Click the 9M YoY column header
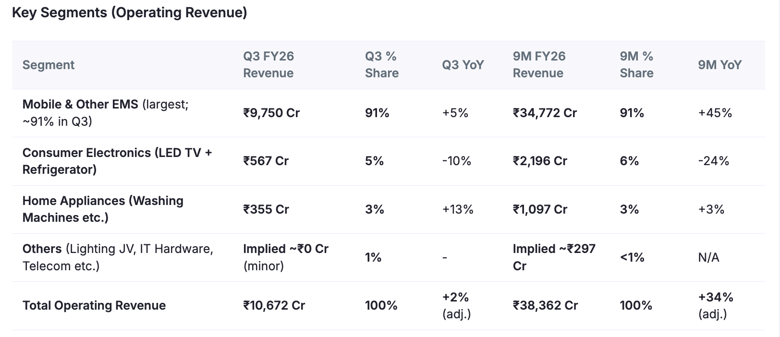780x337 pixels. pyautogui.click(x=719, y=65)
